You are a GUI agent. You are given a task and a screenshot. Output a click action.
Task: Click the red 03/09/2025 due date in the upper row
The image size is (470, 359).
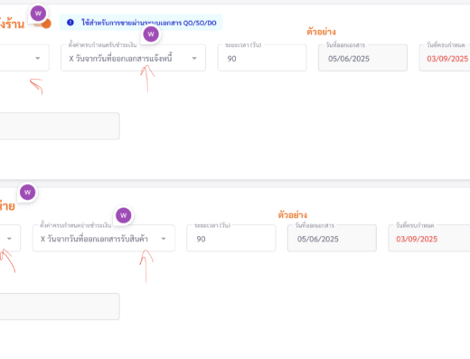pos(447,59)
